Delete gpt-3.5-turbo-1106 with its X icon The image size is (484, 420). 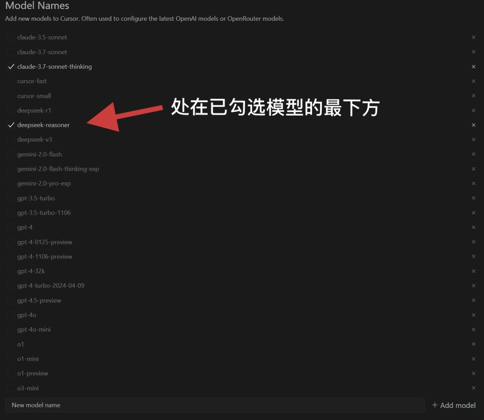473,213
